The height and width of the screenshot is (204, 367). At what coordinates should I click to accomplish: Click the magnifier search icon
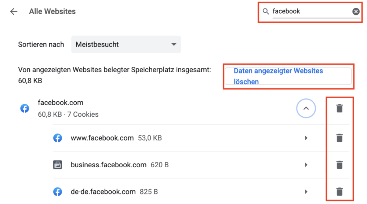click(x=266, y=11)
